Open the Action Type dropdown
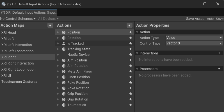 click(194, 38)
